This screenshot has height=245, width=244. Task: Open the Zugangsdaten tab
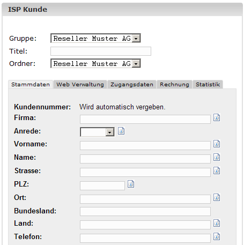tap(132, 84)
